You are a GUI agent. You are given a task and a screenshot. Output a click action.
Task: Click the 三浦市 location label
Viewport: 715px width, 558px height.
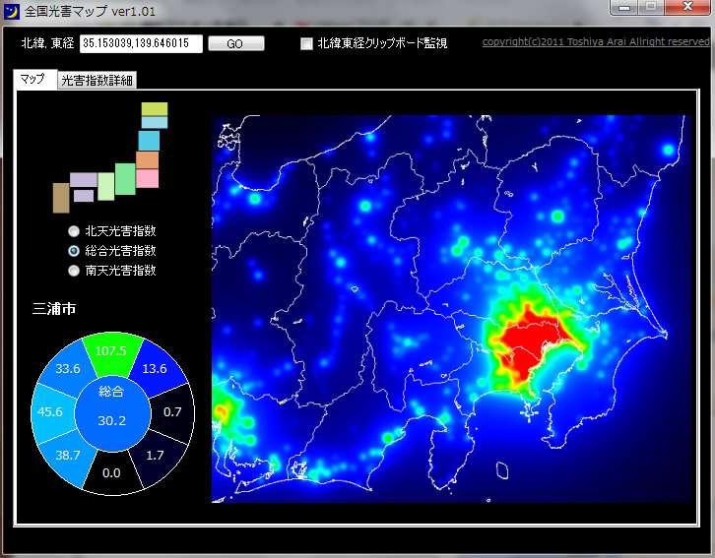[54, 309]
